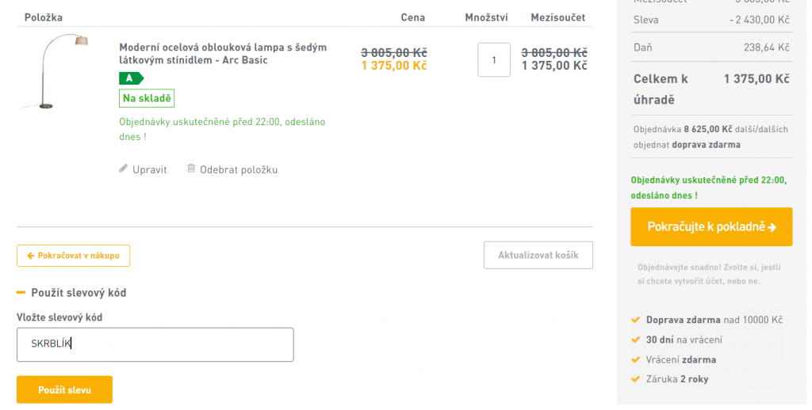Viewport: 812px width, 410px height.
Task: Apply the code with Použít slevu button
Action: (x=65, y=390)
